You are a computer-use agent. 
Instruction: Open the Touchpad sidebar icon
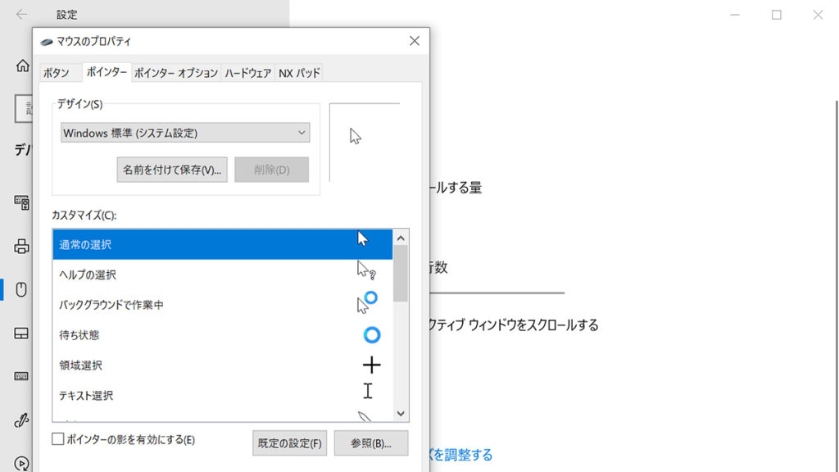22,333
